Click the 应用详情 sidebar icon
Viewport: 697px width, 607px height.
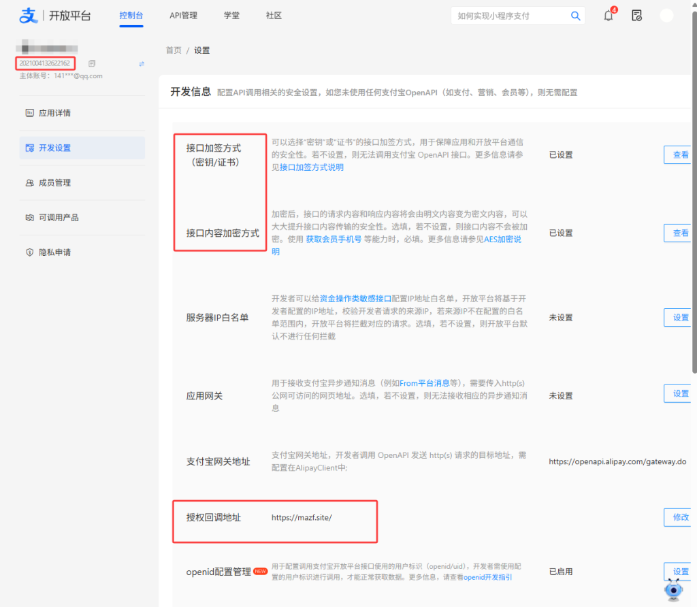click(29, 113)
